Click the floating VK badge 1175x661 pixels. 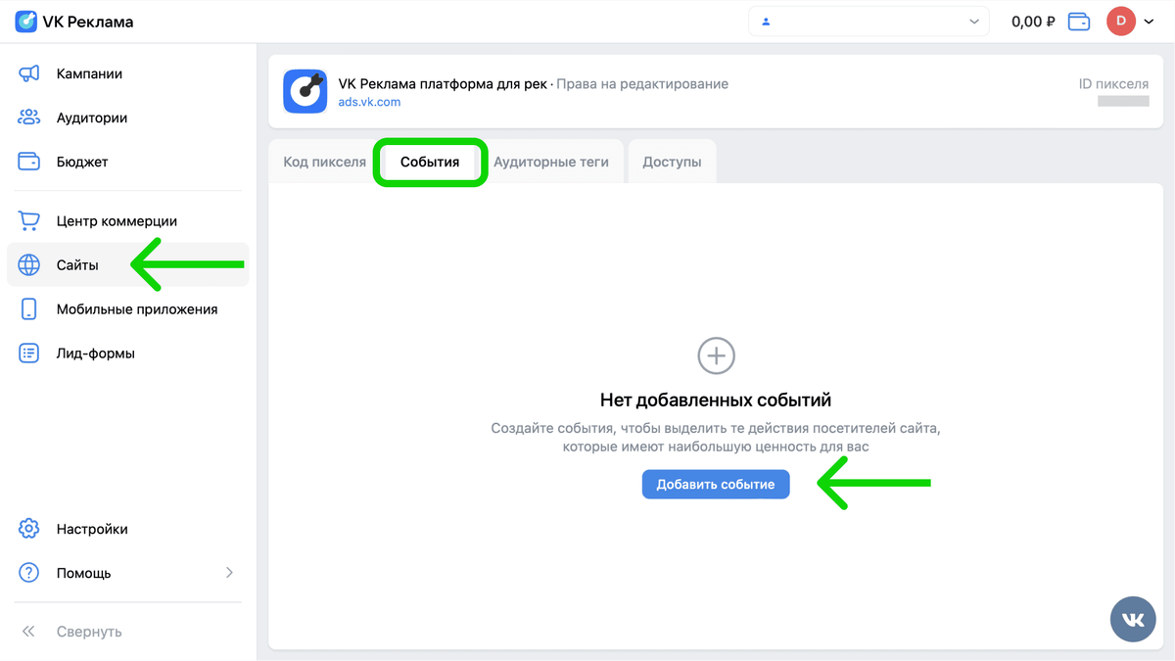[x=1133, y=619]
